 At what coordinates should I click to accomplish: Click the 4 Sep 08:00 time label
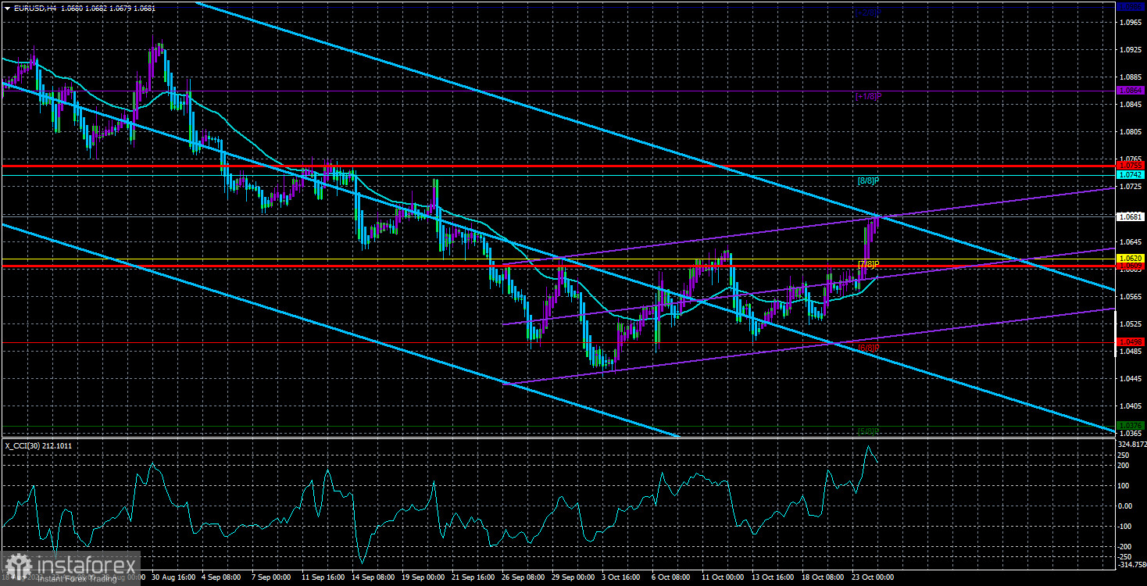tap(220, 578)
